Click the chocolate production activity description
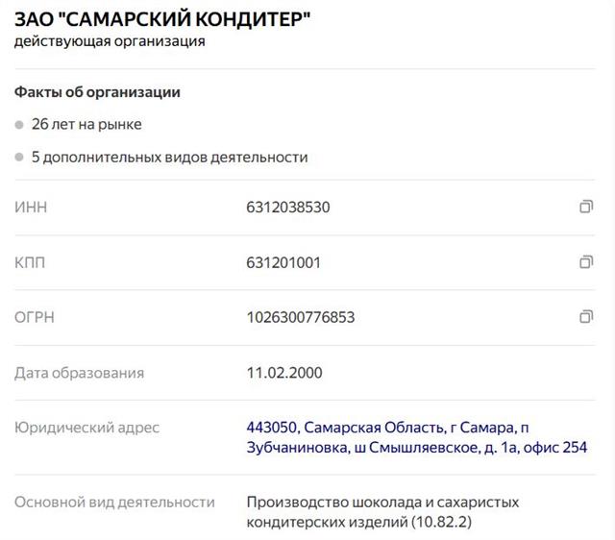 click(x=382, y=512)
